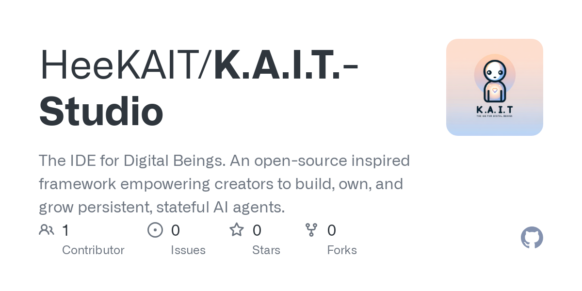Image resolution: width=582 pixels, height=291 pixels.
Task: Click the repository description paragraph
Action: tap(224, 184)
